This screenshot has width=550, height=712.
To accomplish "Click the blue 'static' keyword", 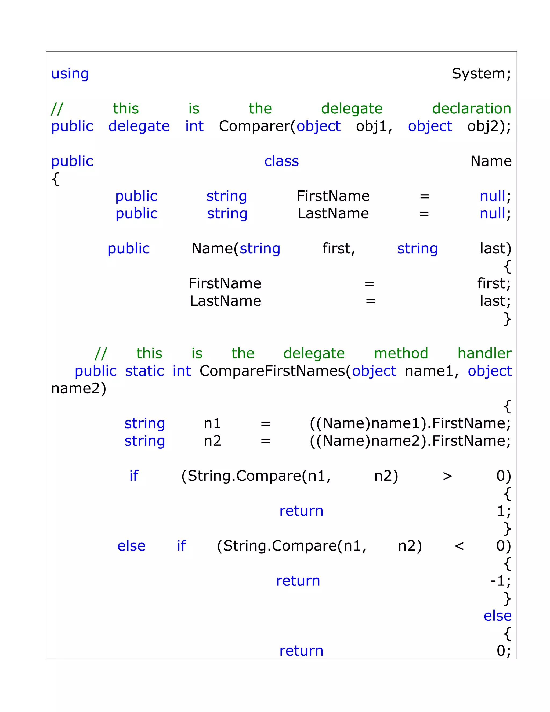I will point(144,371).
